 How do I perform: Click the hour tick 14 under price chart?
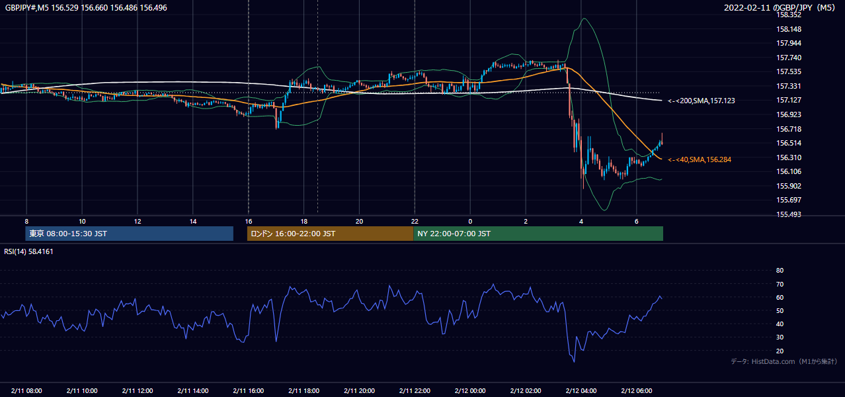point(193,221)
